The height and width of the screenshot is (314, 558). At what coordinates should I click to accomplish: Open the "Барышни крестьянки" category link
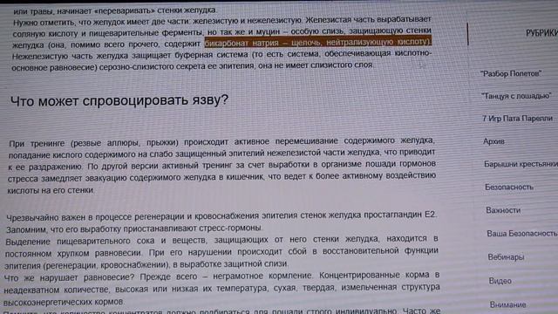pyautogui.click(x=521, y=164)
